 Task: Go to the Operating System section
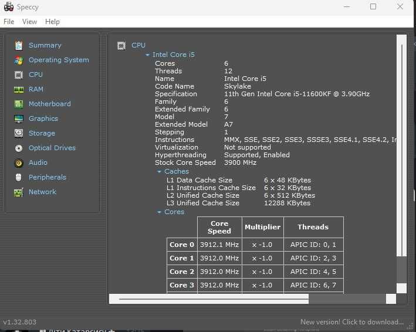click(x=59, y=60)
